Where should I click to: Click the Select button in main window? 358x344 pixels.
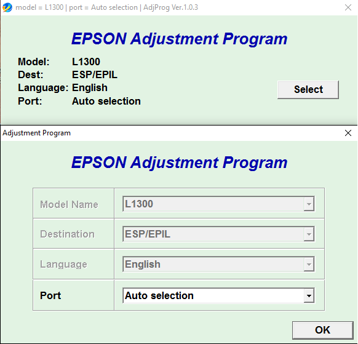tap(308, 90)
